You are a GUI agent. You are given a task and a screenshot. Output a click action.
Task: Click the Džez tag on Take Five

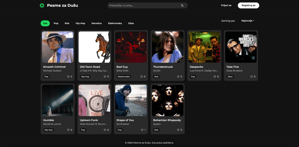pos(230,77)
